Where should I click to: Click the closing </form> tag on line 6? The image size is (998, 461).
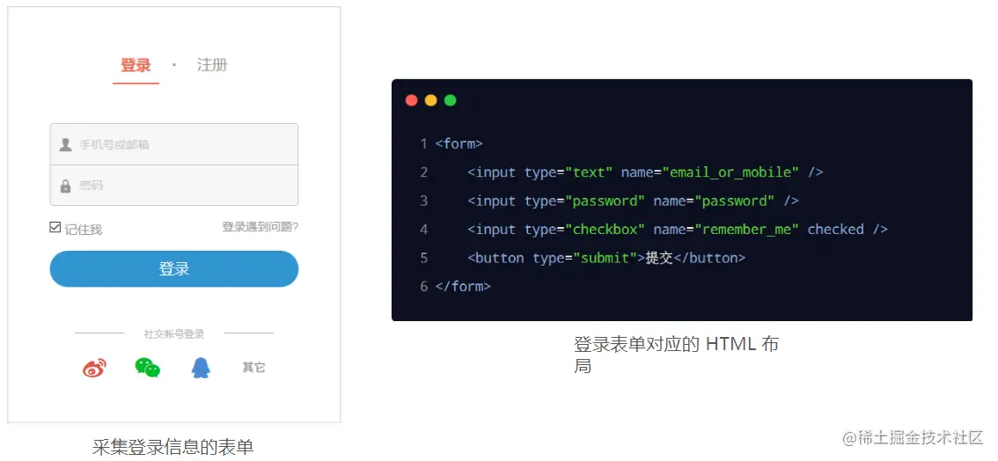click(x=463, y=286)
